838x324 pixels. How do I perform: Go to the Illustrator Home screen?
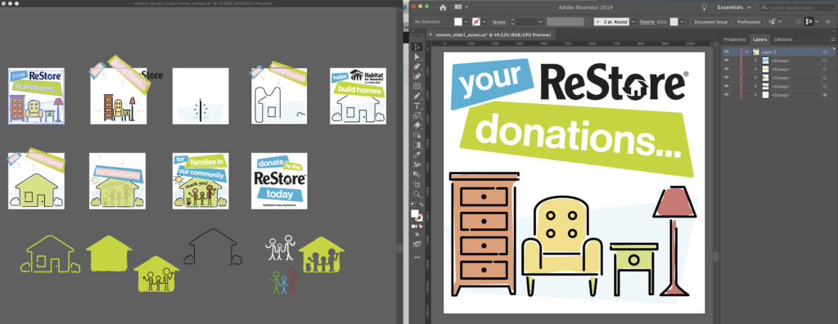coord(443,7)
